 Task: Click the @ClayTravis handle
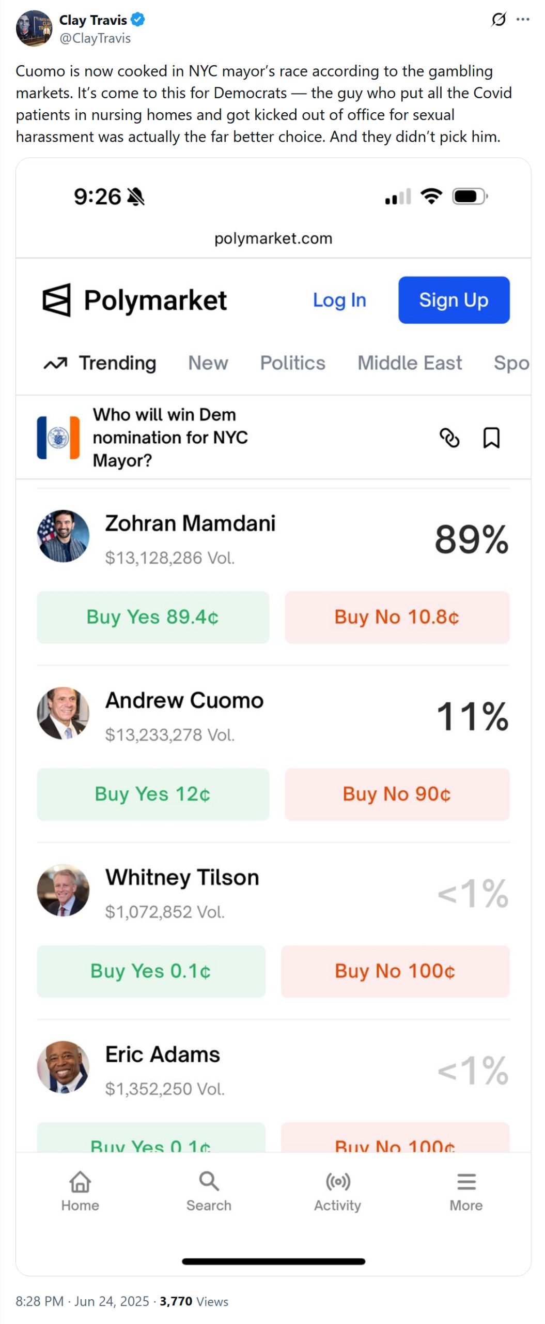[95, 38]
